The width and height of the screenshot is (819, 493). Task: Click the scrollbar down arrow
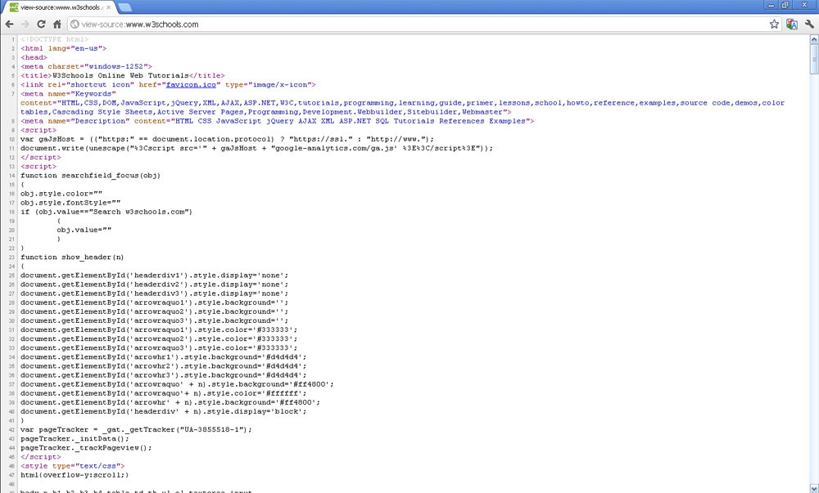point(813,487)
